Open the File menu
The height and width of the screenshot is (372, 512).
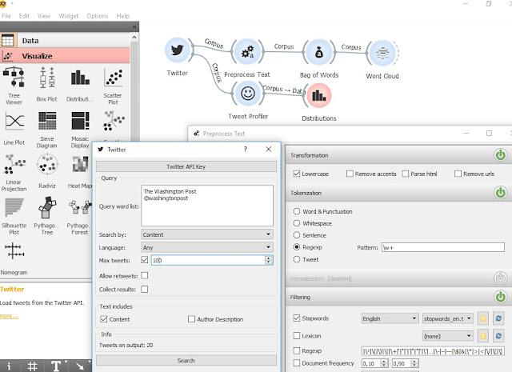pos(6,16)
